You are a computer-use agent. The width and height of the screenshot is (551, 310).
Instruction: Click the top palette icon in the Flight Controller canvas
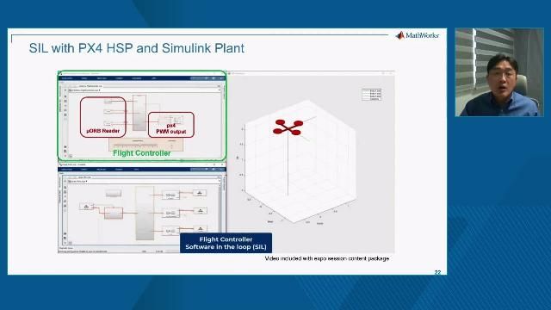65,96
